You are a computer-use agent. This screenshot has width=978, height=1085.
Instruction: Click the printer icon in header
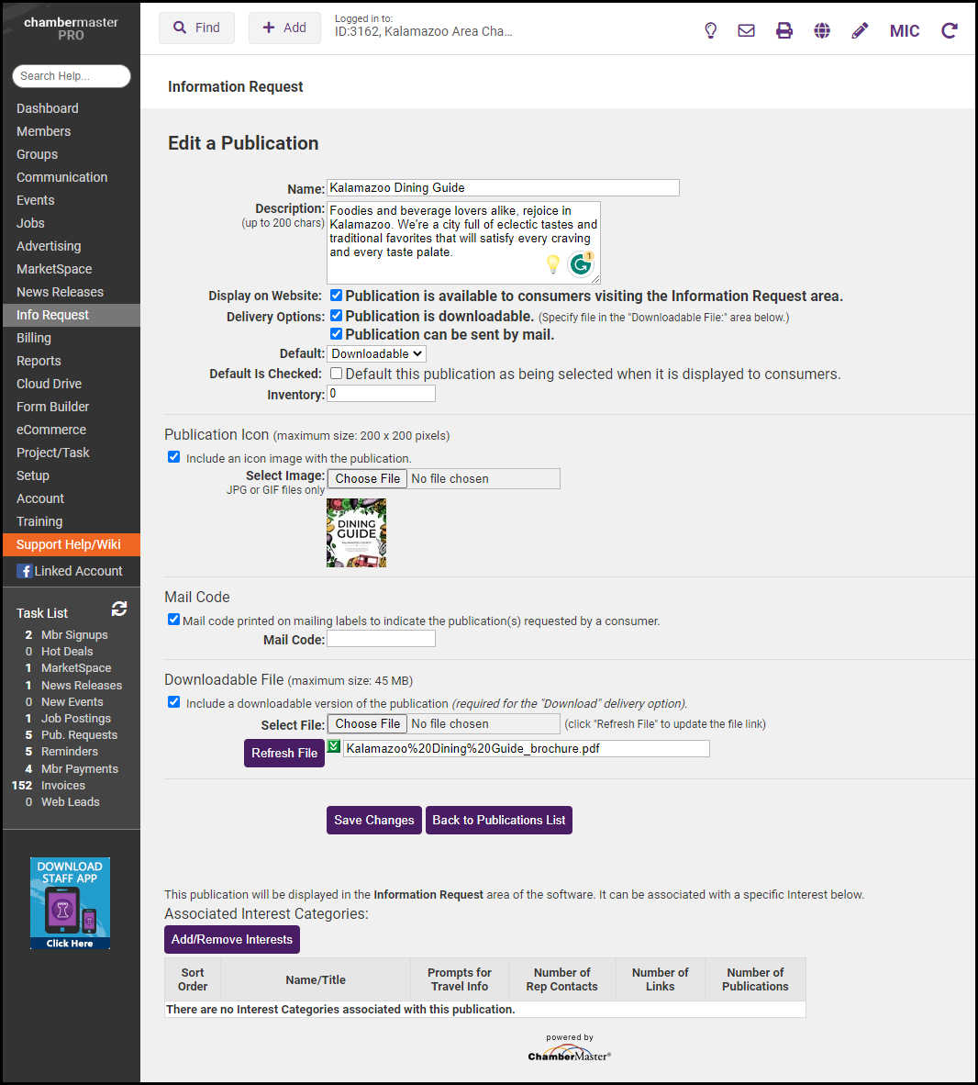(x=784, y=30)
